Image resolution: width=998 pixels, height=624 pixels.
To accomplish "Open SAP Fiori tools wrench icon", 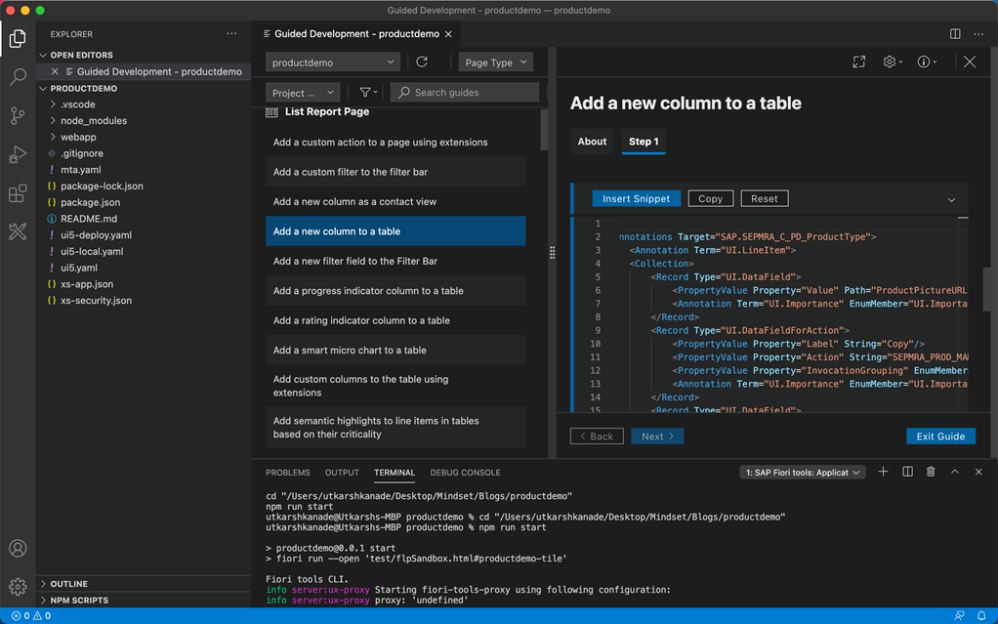I will point(18,231).
